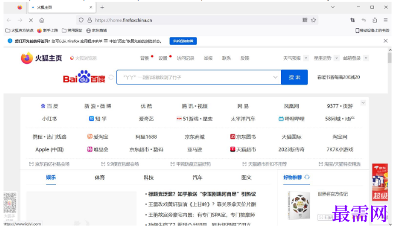
Task: Select the 科技 news tab
Action: [x=149, y=178]
